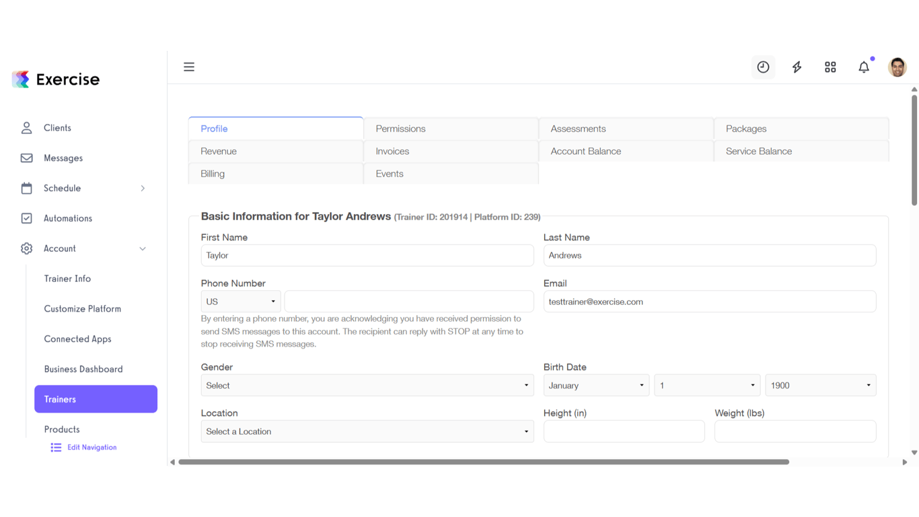Open the US phone country code selector
919x517 pixels.
241,301
